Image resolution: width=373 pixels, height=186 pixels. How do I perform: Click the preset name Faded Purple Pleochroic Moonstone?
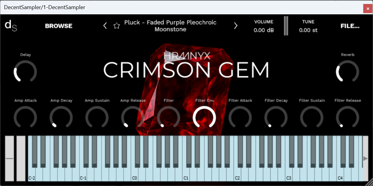pyautogui.click(x=170, y=26)
